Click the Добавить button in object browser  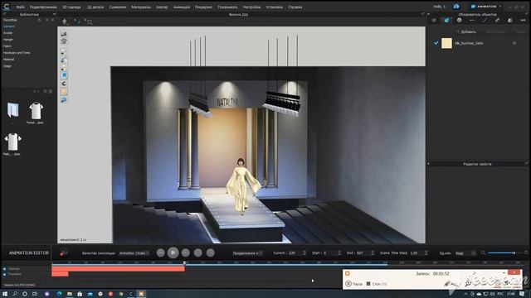467,31
